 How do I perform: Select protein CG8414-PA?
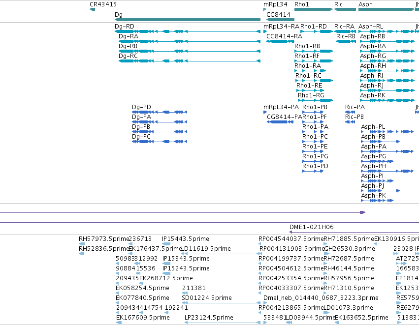(280, 122)
